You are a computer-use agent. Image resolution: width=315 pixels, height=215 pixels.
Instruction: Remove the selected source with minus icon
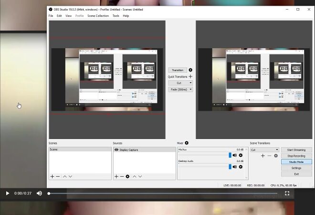coord(122,176)
